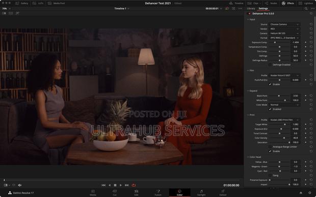
Task: Enable the Defringe Enabled checkbox
Action: click(270, 64)
